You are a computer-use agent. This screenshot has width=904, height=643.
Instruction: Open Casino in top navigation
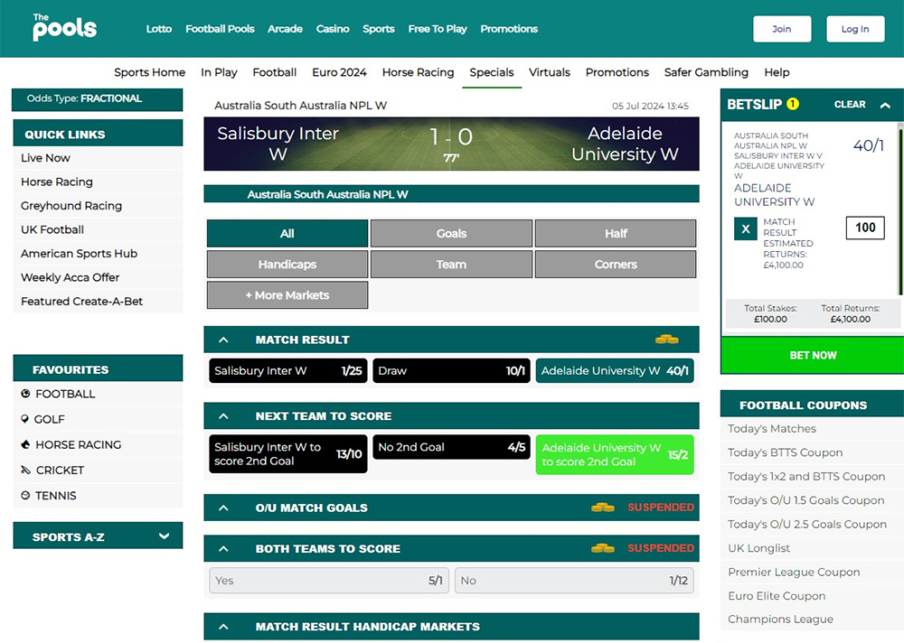pyautogui.click(x=333, y=29)
